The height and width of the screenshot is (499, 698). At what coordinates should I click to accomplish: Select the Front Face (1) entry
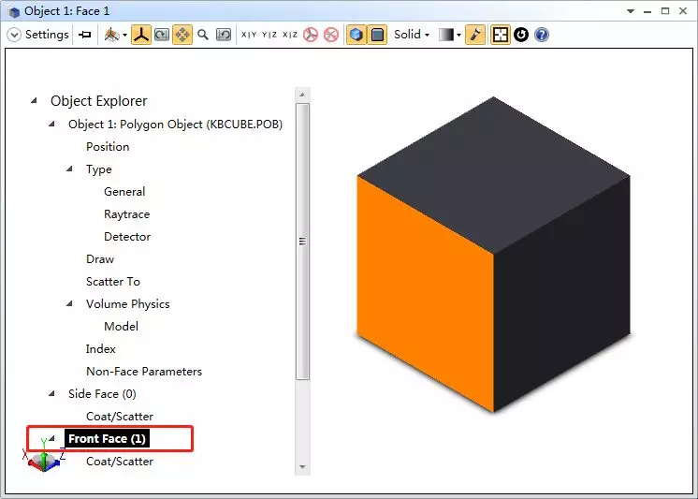108,439
